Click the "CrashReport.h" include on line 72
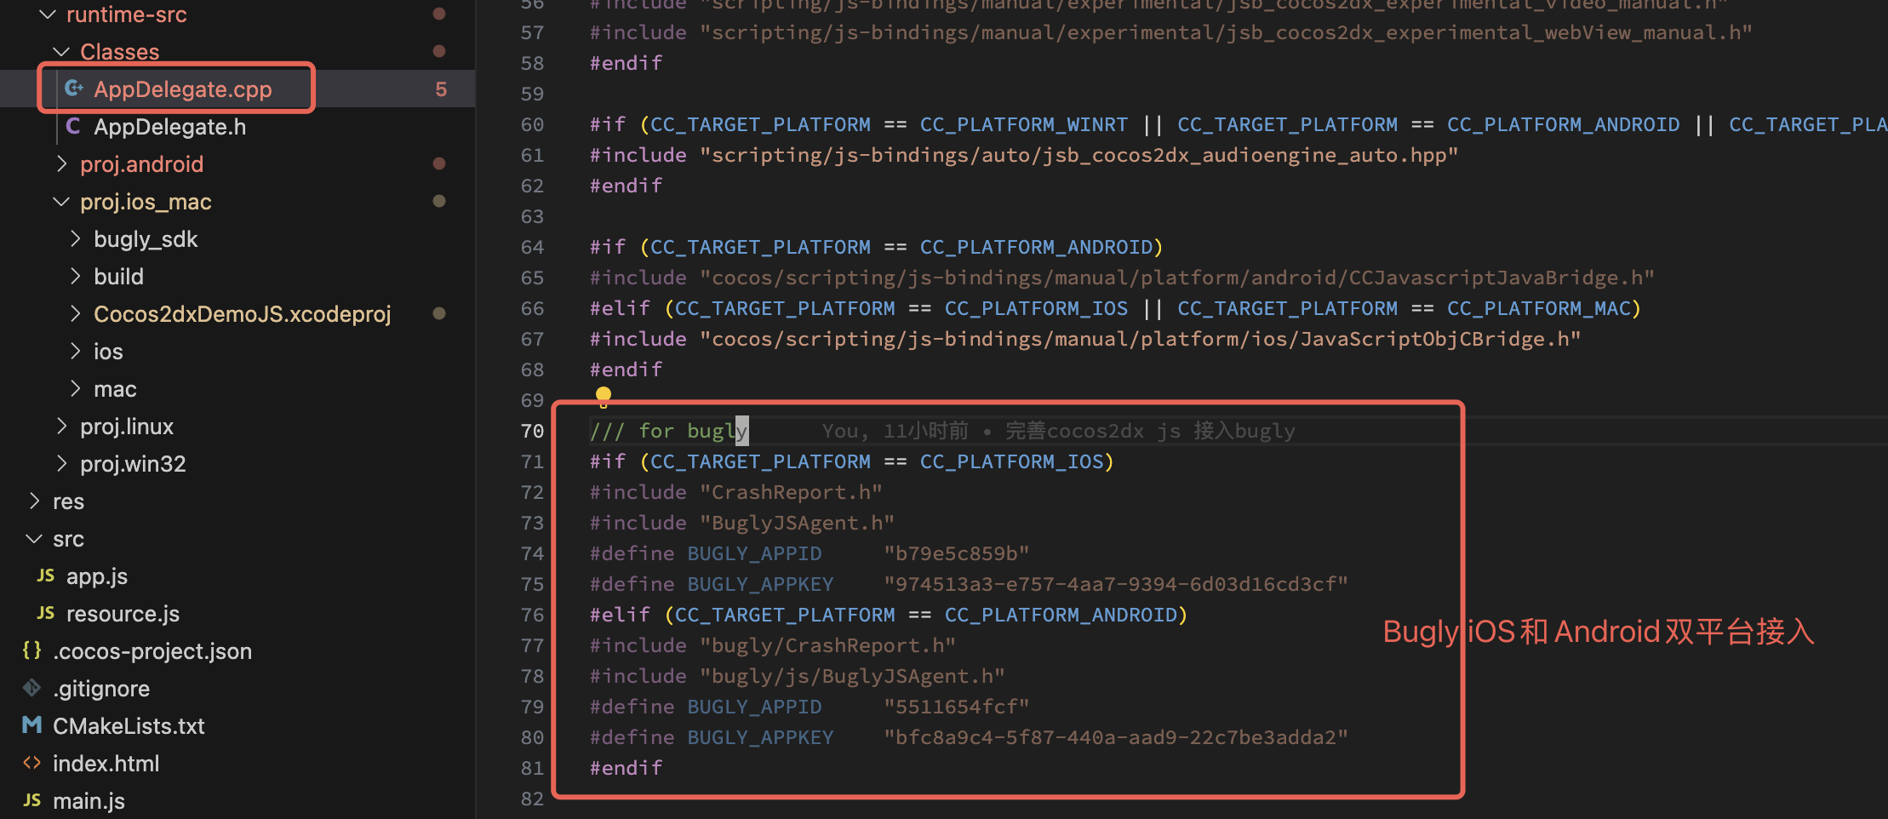Image resolution: width=1888 pixels, height=819 pixels. point(791,492)
